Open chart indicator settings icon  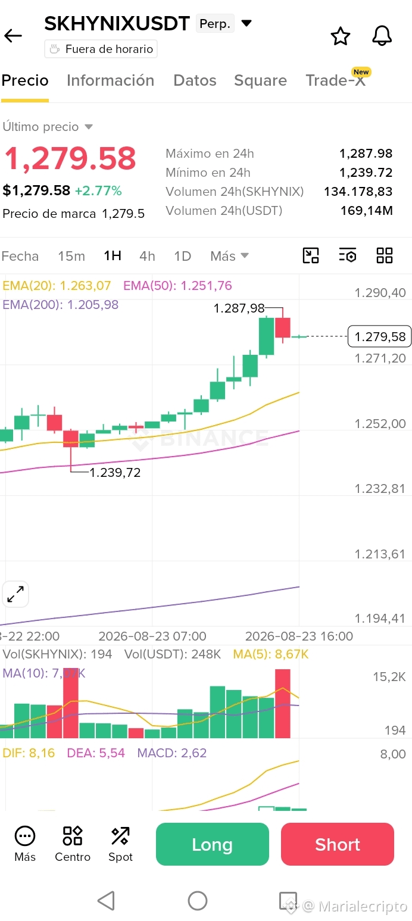click(x=348, y=255)
